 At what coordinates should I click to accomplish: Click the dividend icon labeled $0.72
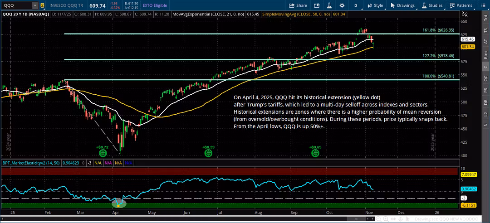click(103, 153)
